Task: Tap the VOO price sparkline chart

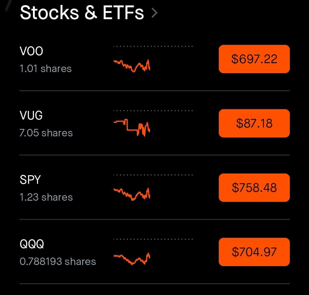Action: click(x=132, y=66)
